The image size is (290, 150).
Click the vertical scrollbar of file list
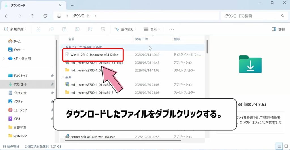click(x=207, y=47)
